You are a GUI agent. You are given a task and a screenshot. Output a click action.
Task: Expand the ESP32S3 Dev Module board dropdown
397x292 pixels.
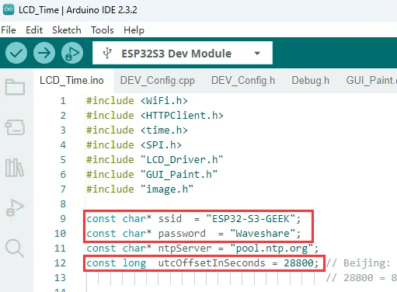click(x=183, y=53)
